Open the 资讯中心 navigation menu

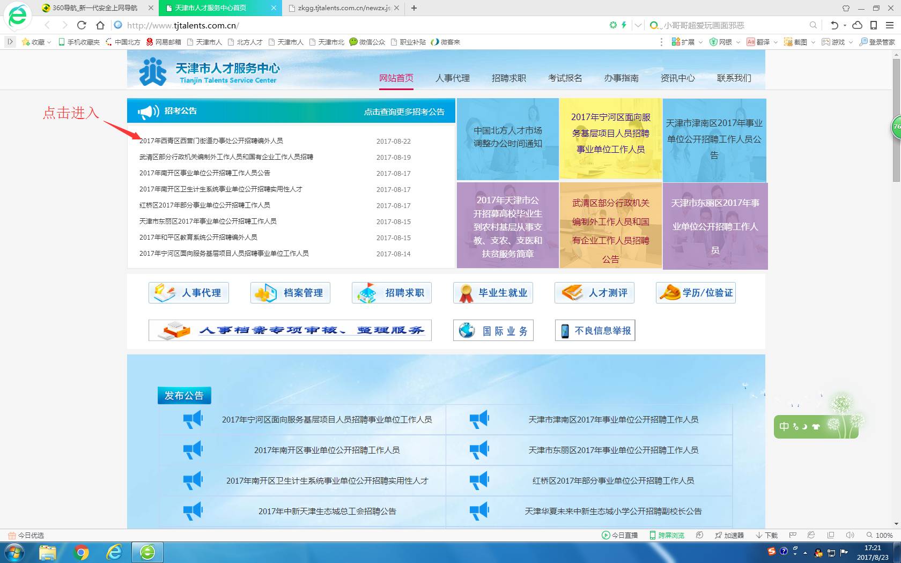[678, 78]
